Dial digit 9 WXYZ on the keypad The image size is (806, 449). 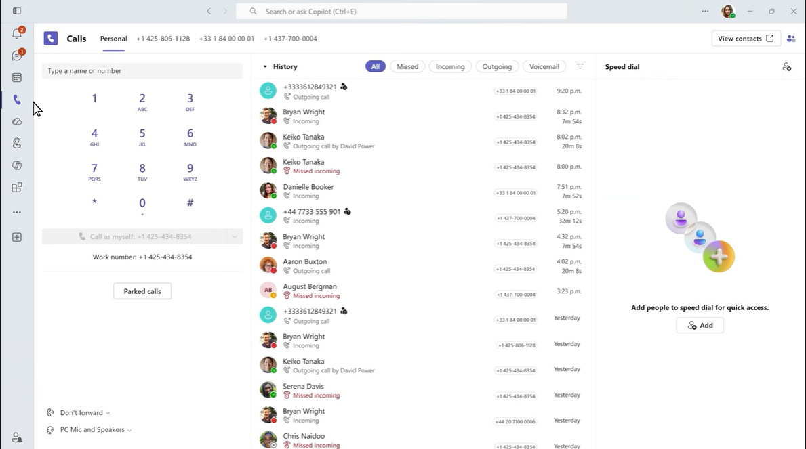190,172
